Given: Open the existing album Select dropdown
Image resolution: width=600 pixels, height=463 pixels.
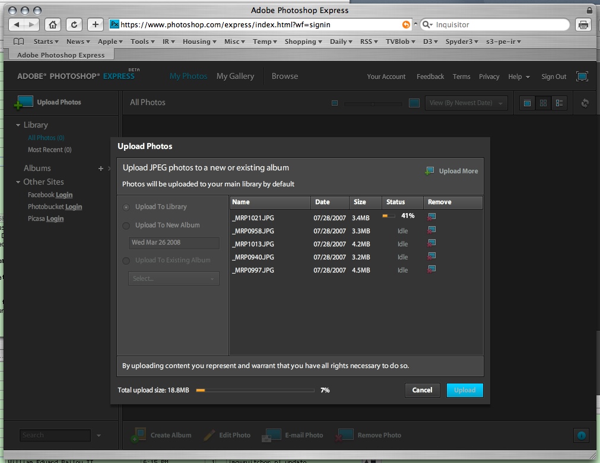Looking at the screenshot, I should point(174,278).
